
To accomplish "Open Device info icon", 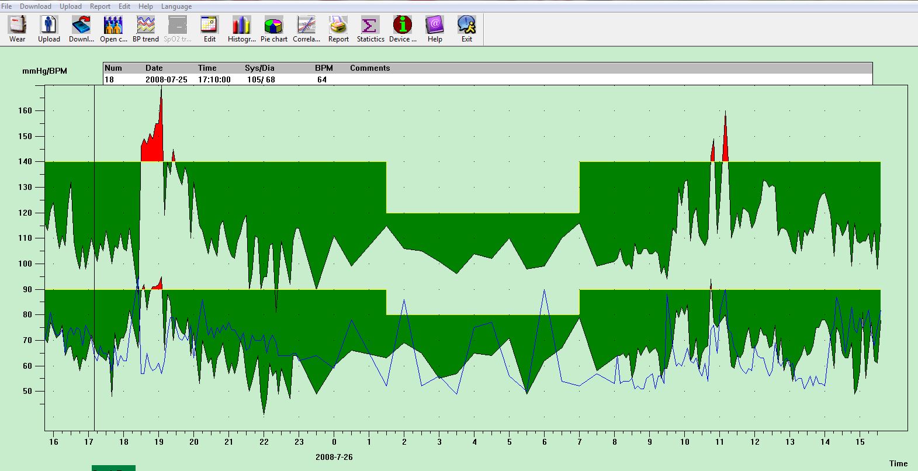I will click(x=403, y=29).
